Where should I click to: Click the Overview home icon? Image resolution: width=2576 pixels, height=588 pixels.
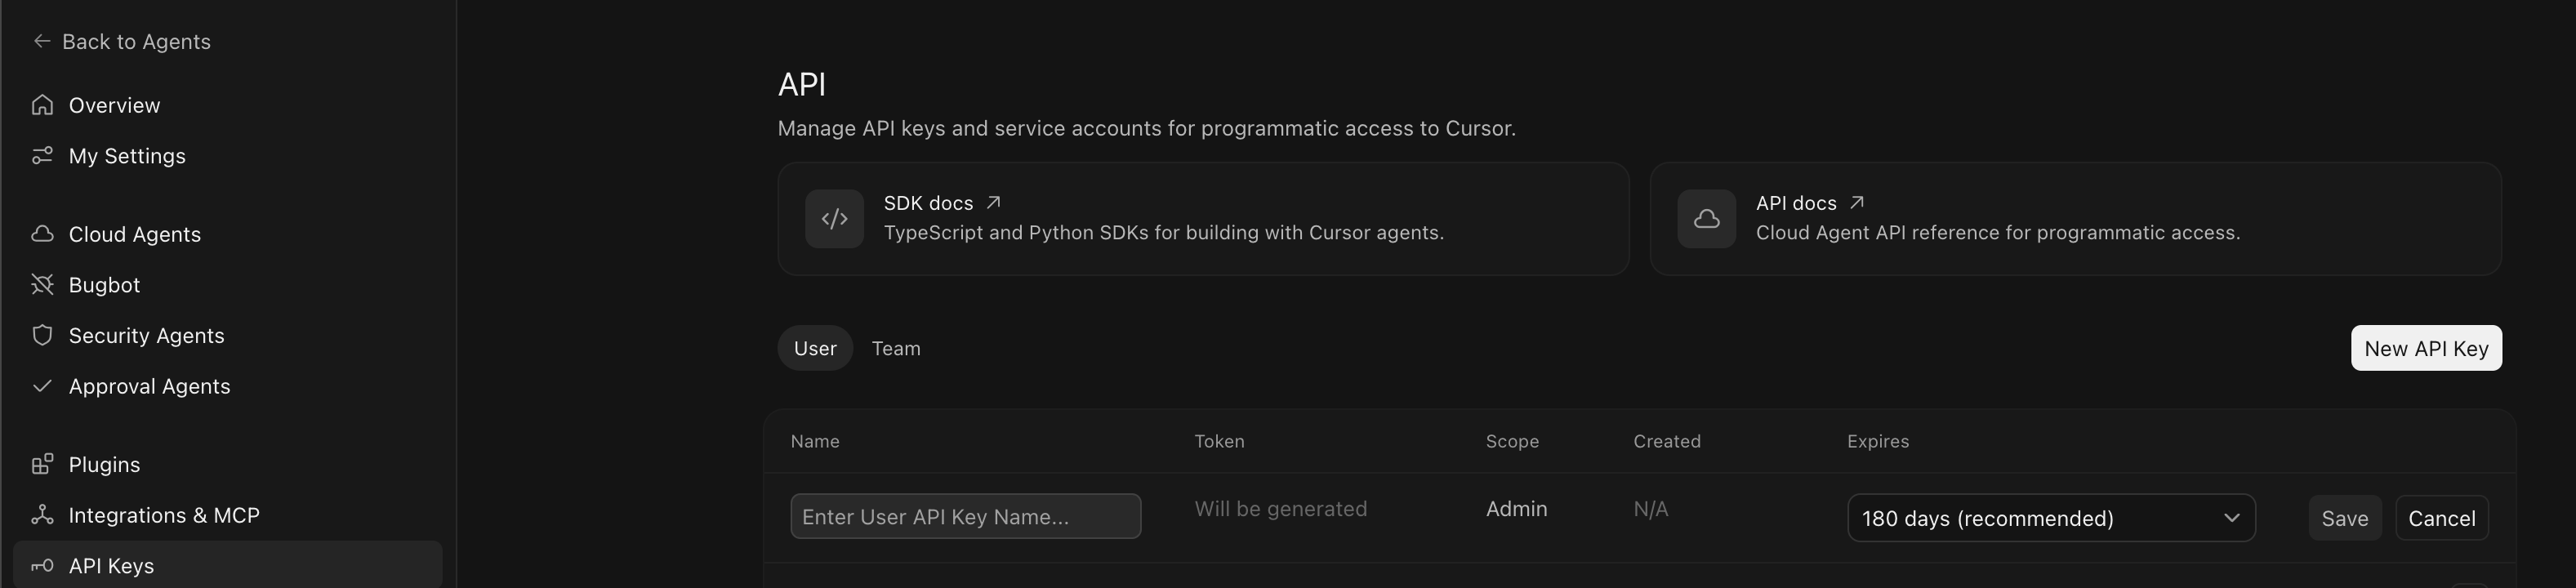point(42,105)
